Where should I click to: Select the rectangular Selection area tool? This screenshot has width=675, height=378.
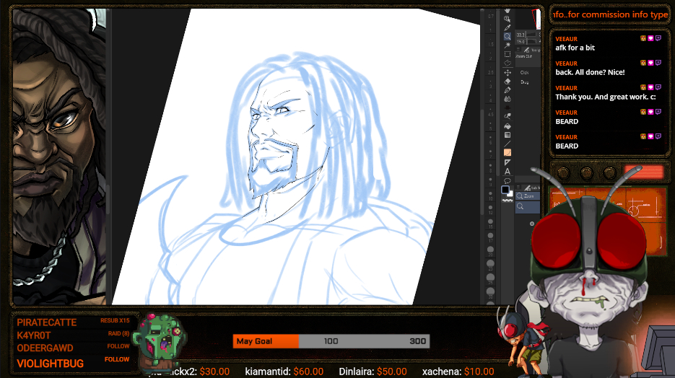tap(508, 54)
